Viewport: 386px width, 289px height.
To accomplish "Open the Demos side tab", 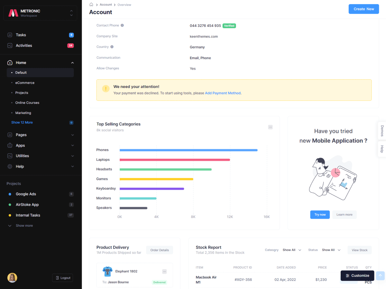I will pyautogui.click(x=382, y=131).
